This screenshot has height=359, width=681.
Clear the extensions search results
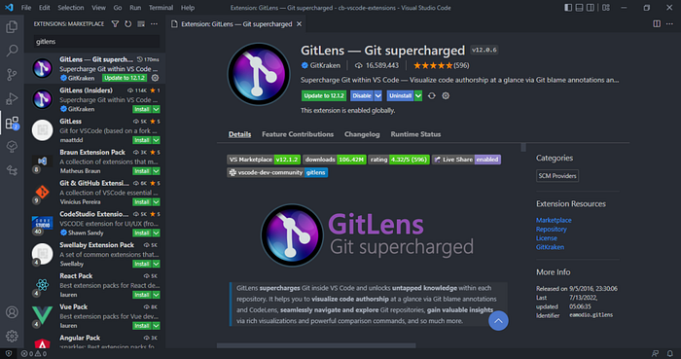(141, 24)
